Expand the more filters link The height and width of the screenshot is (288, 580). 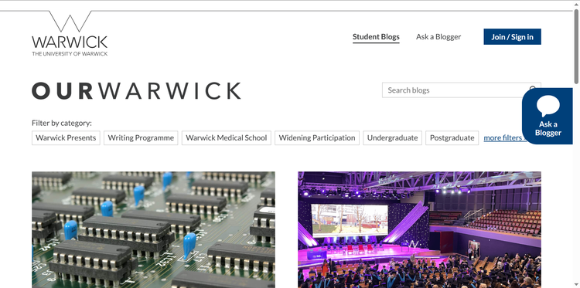[503, 137]
